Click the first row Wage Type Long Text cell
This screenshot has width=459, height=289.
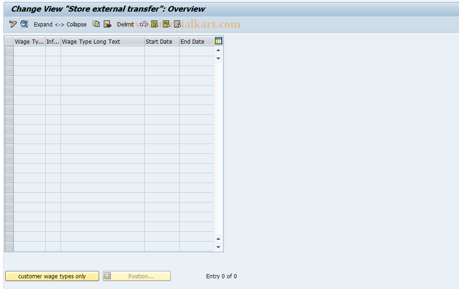pos(102,51)
